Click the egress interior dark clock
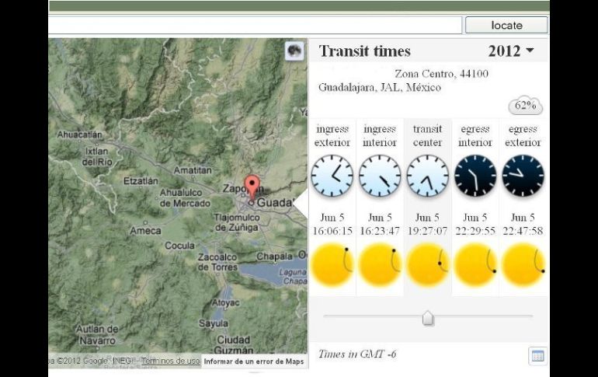598x377 pixels. click(x=475, y=176)
